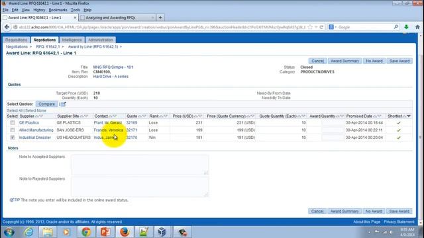Click Save Award button under the Notes section
The image size is (424, 238).
point(399,212)
